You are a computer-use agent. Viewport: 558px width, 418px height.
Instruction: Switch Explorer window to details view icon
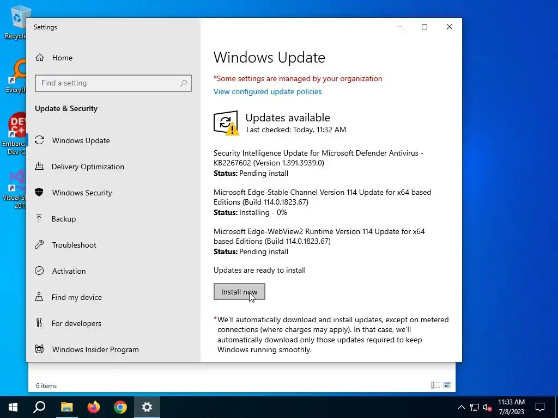coord(435,385)
